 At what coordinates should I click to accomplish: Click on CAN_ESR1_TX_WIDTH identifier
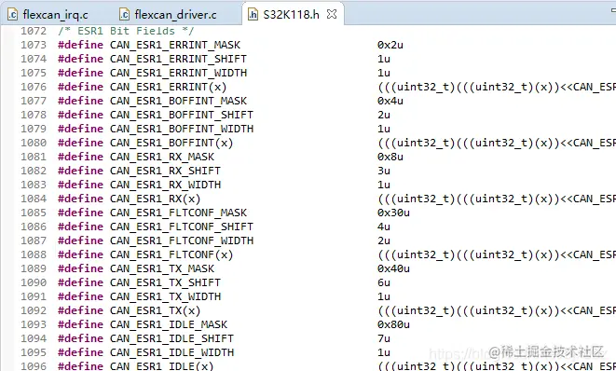pos(165,296)
